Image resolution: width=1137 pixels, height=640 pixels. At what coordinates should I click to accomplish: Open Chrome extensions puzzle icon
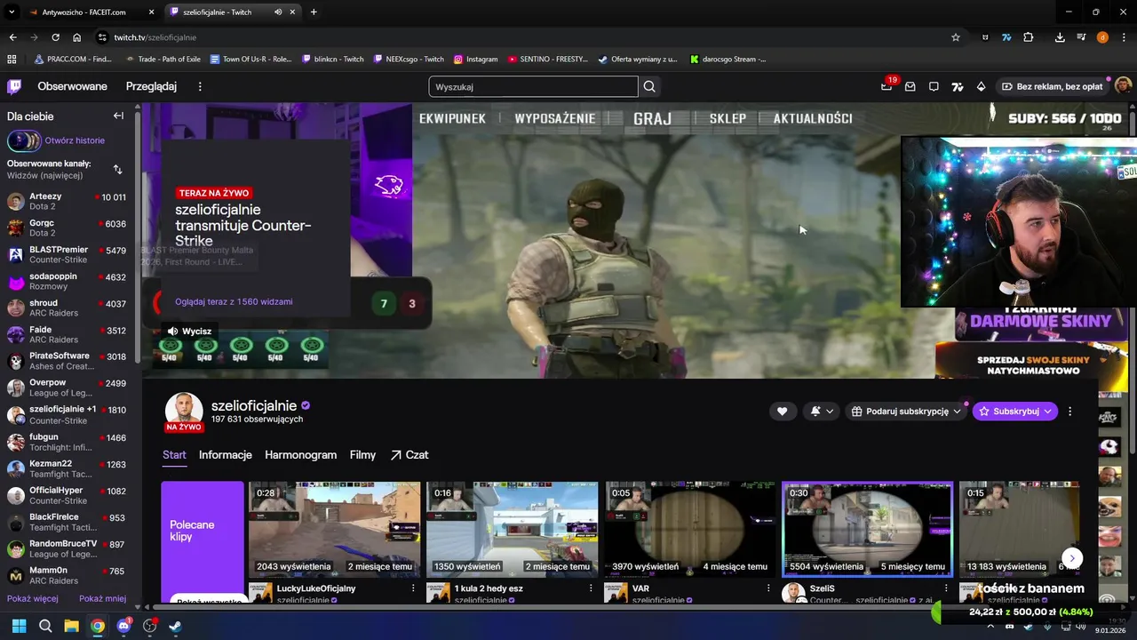point(1029,37)
